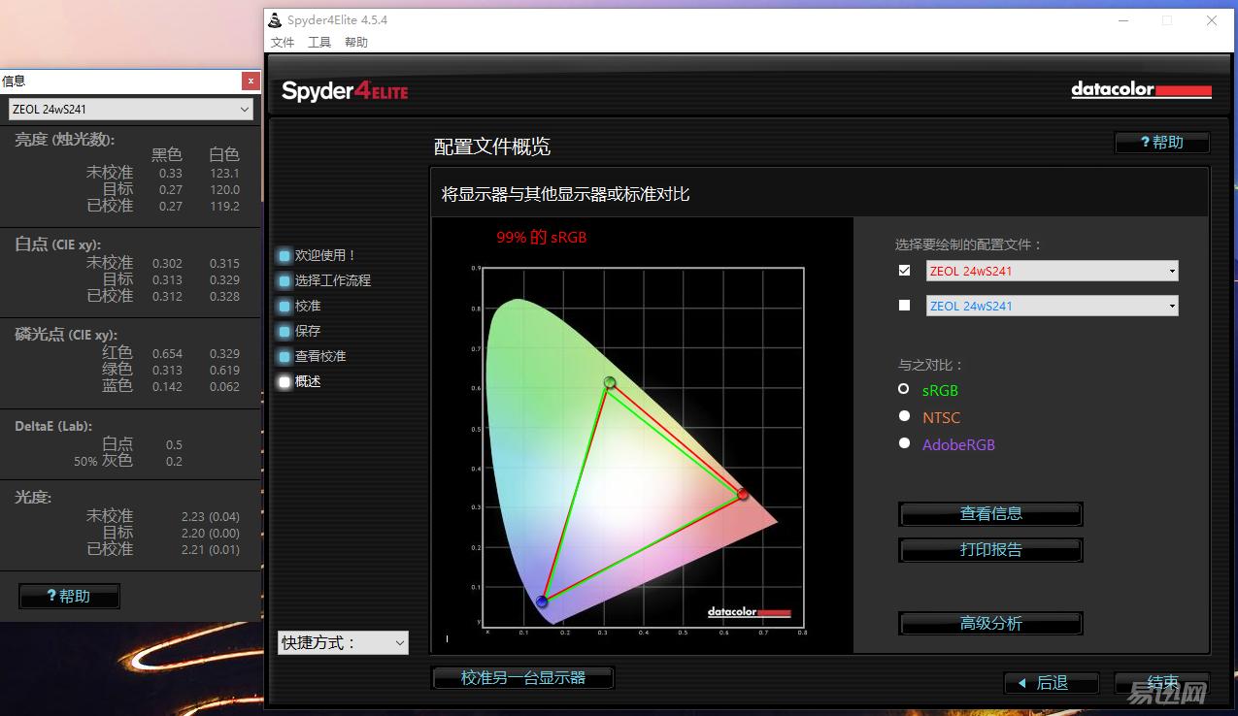Click the datacolor watermark inside the chart
This screenshot has height=716, width=1238.
[749, 612]
